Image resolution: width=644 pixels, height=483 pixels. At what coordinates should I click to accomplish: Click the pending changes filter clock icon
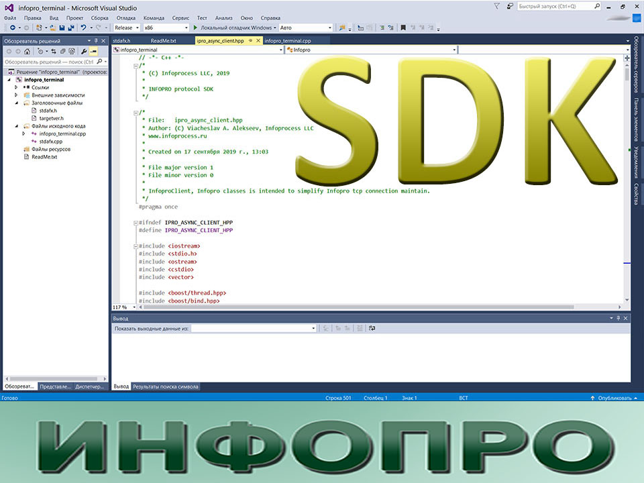40,52
